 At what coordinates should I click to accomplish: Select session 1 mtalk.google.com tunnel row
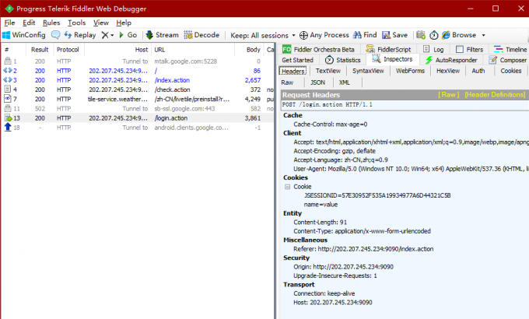click(138, 61)
